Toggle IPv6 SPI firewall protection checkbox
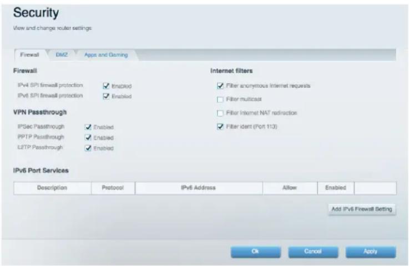 (x=106, y=96)
